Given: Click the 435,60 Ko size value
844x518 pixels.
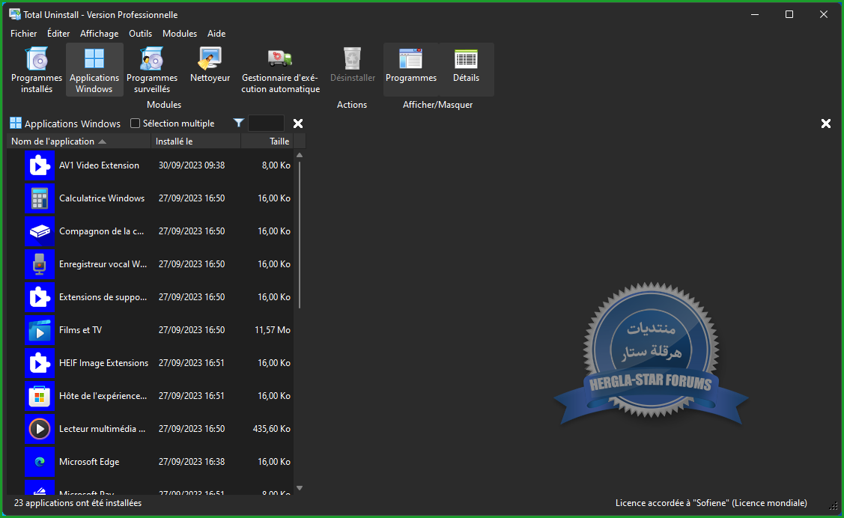Looking at the screenshot, I should click(x=271, y=429).
